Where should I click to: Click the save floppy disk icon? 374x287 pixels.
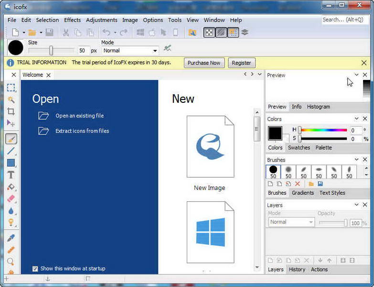coord(49,33)
